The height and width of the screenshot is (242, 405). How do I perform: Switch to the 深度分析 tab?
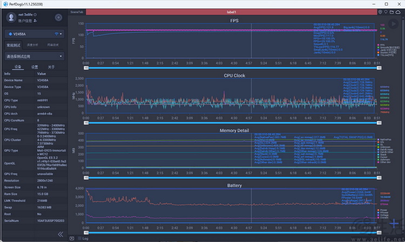click(32, 45)
